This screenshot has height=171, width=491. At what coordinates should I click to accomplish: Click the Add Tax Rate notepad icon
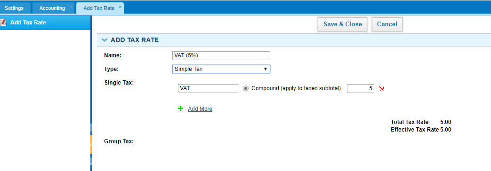click(x=3, y=23)
